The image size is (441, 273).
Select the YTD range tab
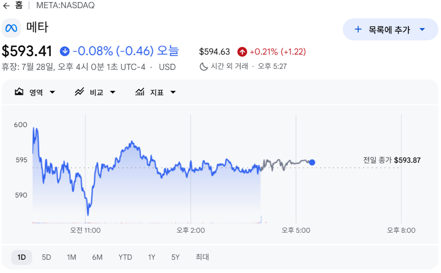point(125,257)
